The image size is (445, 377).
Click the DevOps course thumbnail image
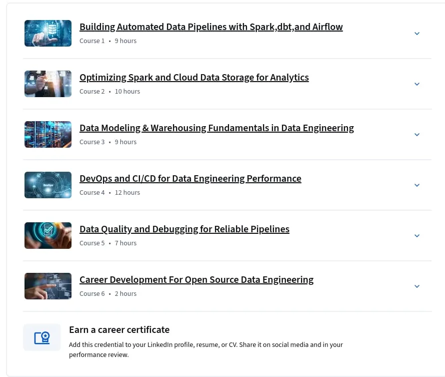click(48, 185)
